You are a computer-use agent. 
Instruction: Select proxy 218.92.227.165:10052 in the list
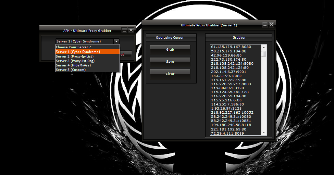tap(232, 112)
